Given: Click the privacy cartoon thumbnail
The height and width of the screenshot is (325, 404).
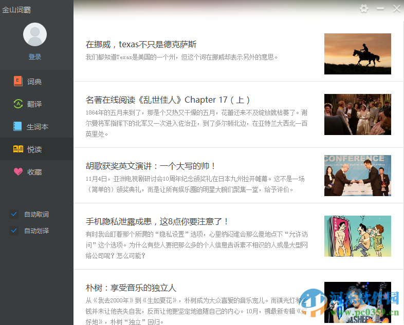Looking at the screenshot, I should click(358, 236).
